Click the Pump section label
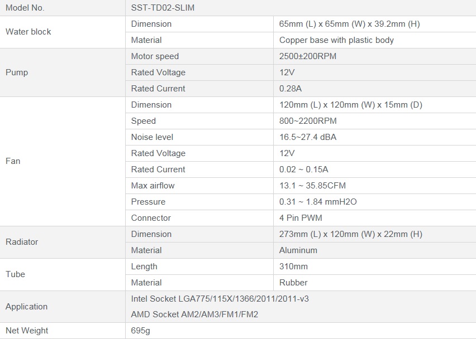Screen dimensions: 476x339 (17, 72)
